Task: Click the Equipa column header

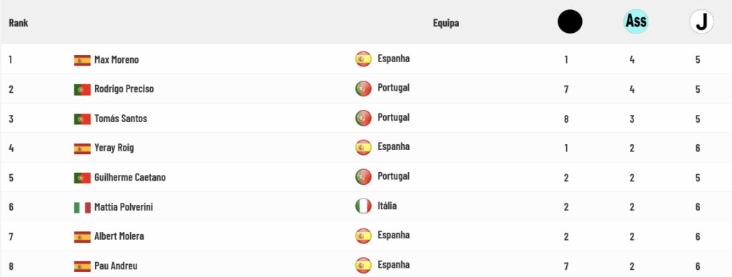Action: click(446, 23)
